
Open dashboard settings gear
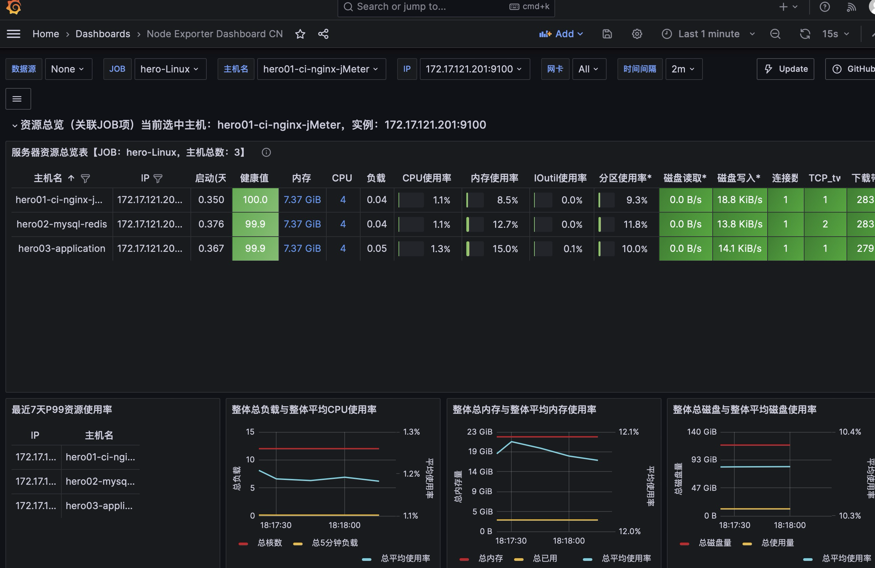point(637,34)
